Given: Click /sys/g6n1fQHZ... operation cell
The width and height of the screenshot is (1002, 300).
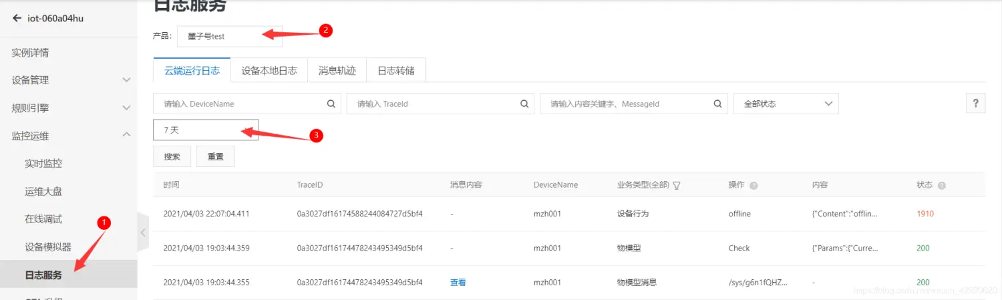Looking at the screenshot, I should click(x=758, y=283).
